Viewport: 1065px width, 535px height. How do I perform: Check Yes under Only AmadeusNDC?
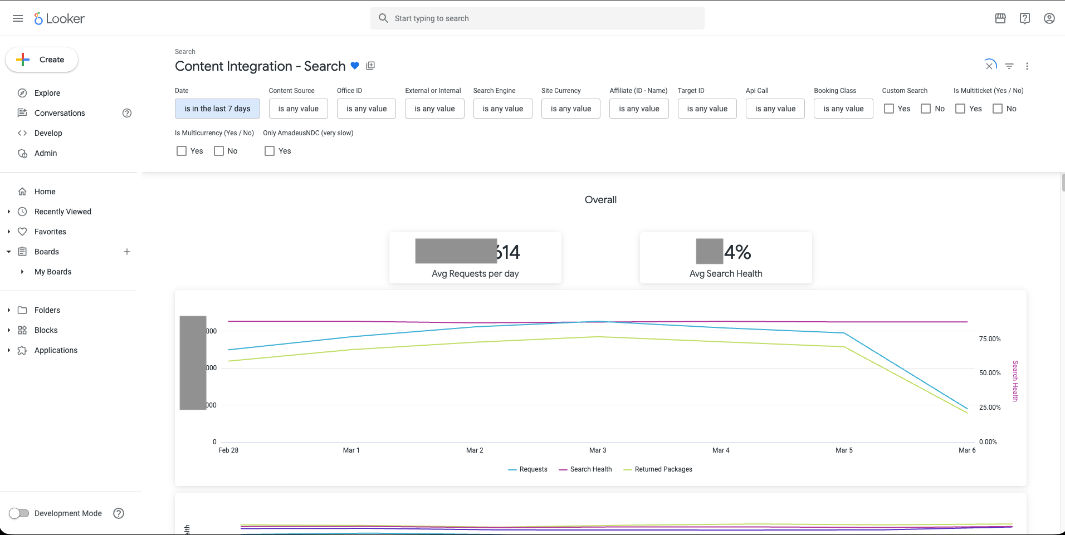point(270,151)
